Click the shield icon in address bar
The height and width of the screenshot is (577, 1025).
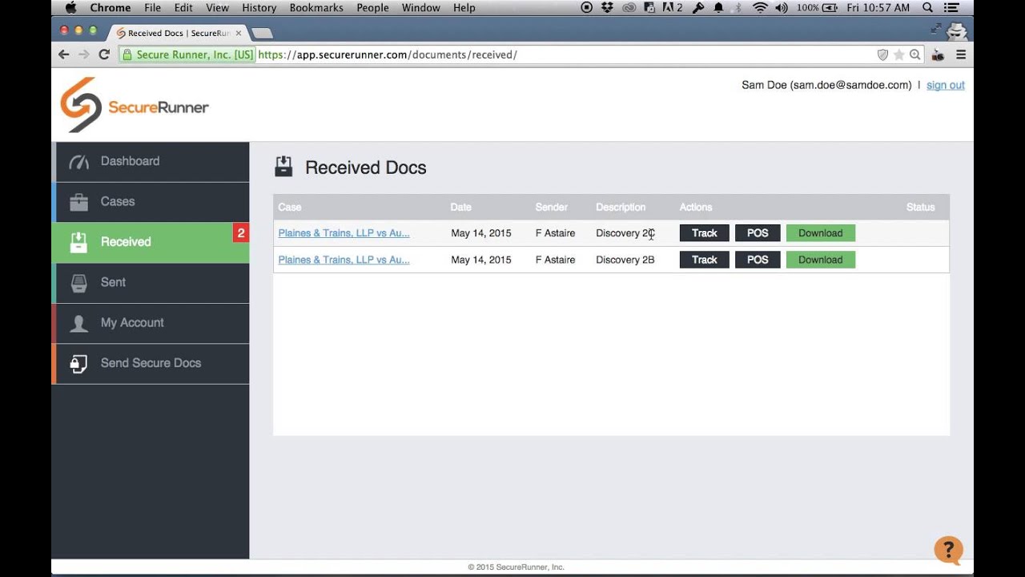coord(882,54)
